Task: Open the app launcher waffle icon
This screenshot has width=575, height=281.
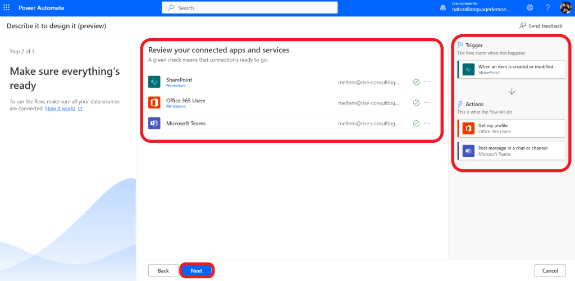Action: click(7, 8)
